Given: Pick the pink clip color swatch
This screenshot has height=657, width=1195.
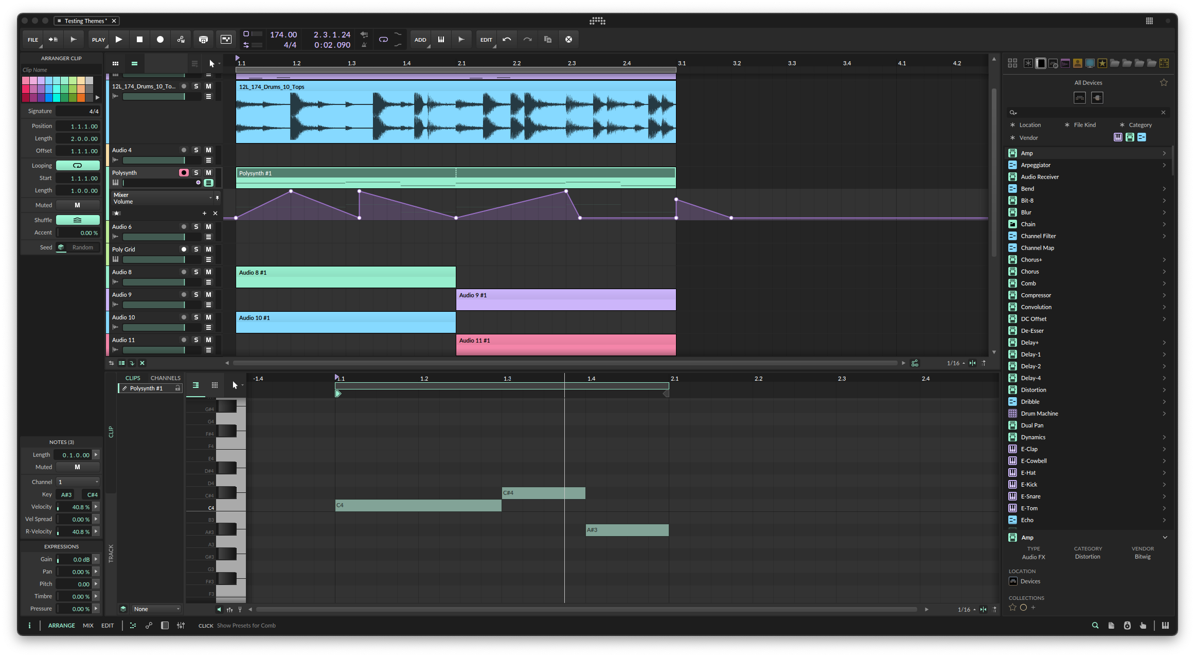Looking at the screenshot, I should [26, 80].
